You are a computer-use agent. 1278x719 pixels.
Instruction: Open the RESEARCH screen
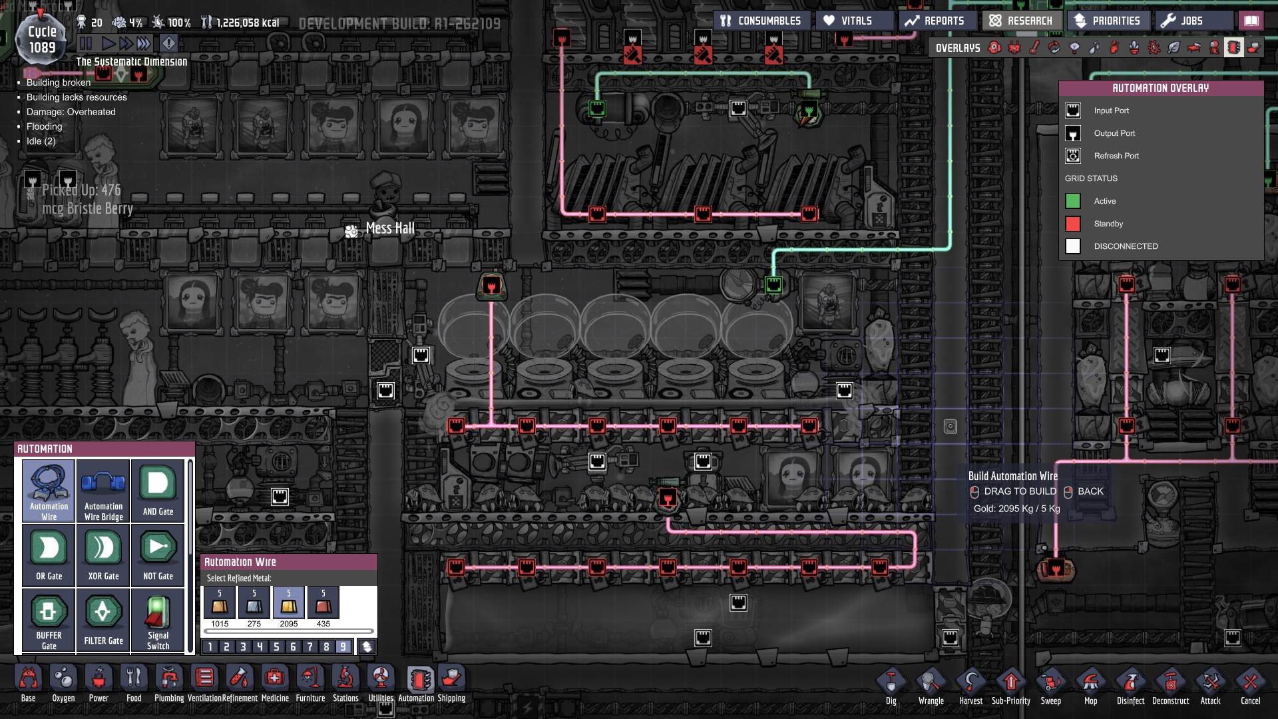[1021, 21]
